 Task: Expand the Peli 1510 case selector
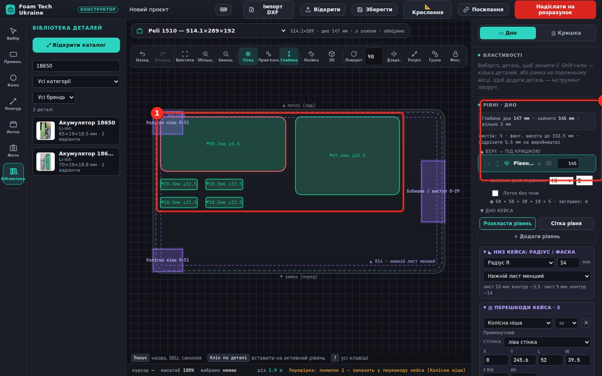217,30
